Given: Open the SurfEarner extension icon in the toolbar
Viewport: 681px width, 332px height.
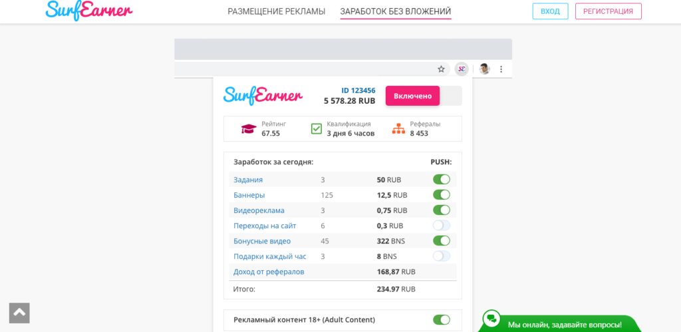Looking at the screenshot, I should point(462,69).
